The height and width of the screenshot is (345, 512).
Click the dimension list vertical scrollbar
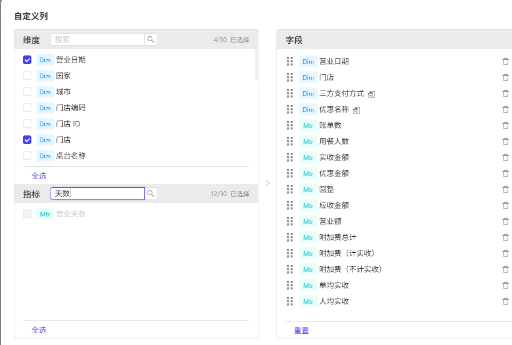pyautogui.click(x=256, y=65)
